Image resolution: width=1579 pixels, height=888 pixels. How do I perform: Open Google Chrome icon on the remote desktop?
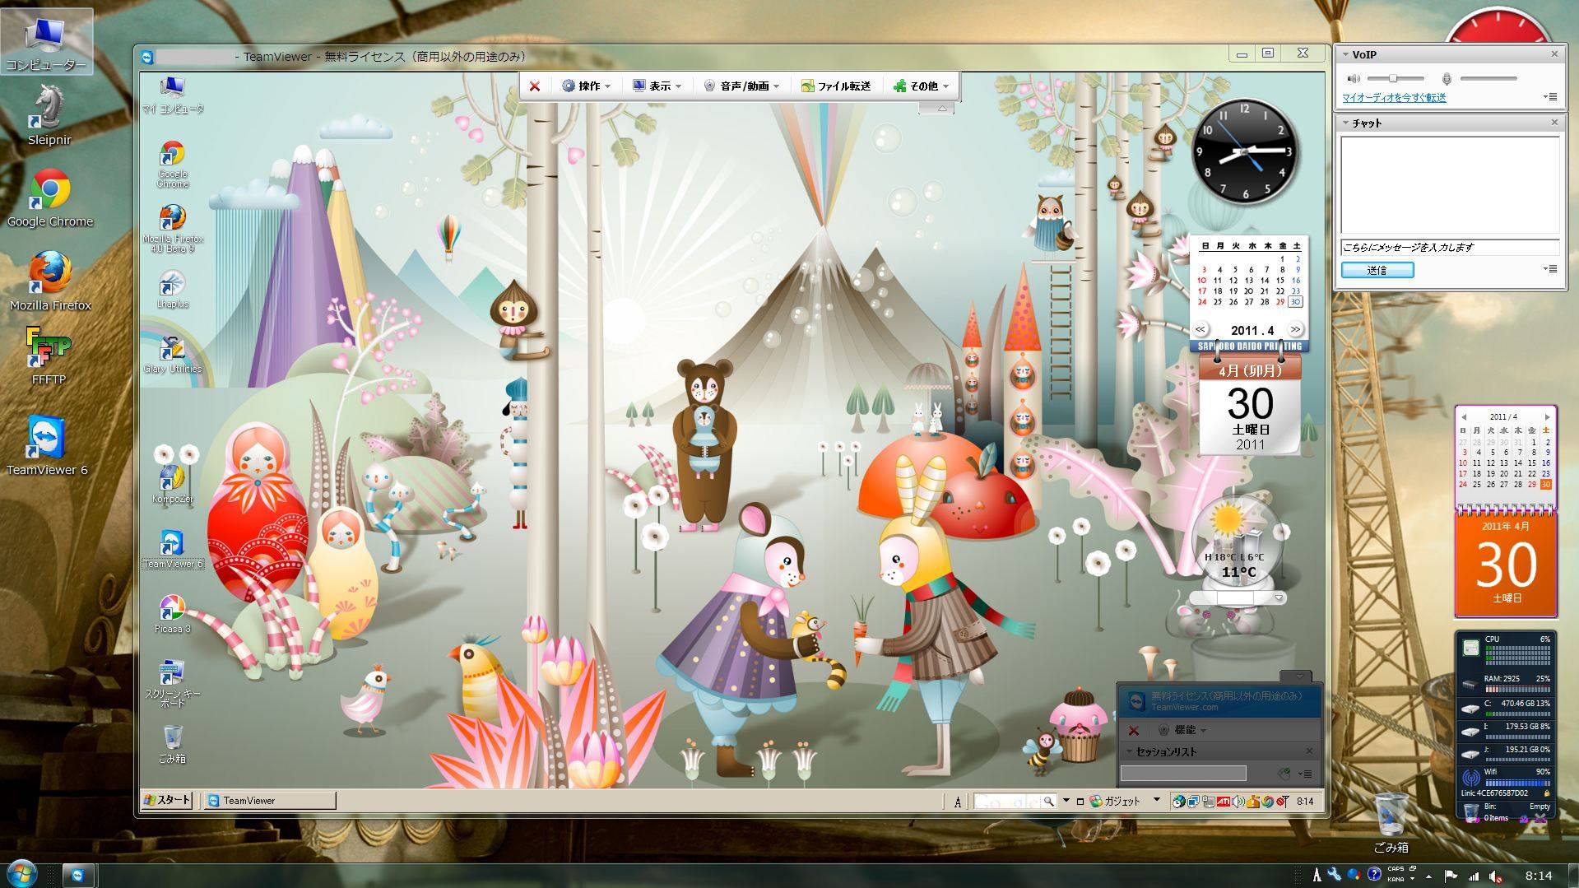click(172, 164)
